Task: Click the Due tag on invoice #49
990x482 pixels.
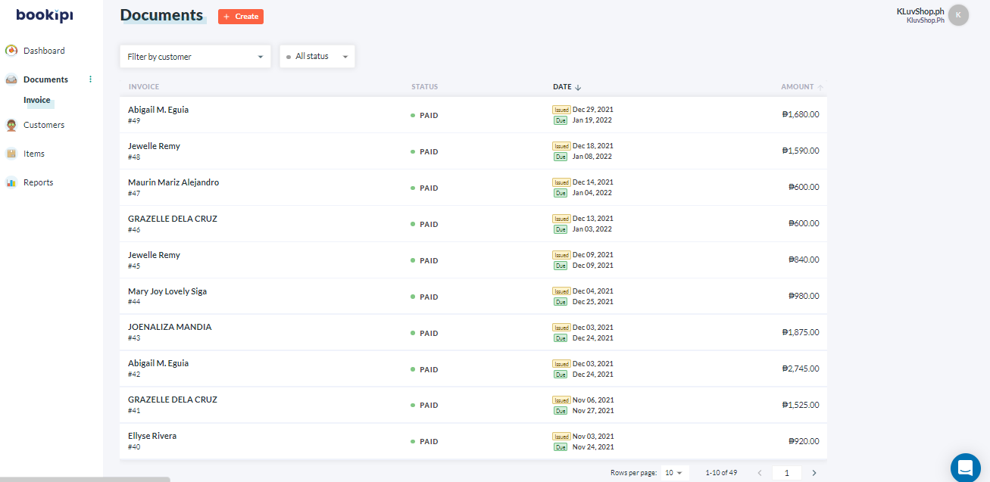Action: 561,120
